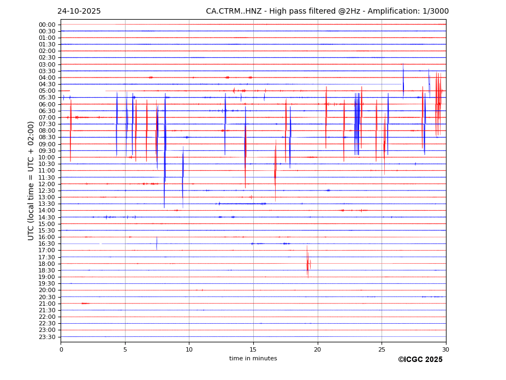Click the red burst on the 21:00 trace
Image resolution: width=506 pixels, height=380 pixels.
85,304
